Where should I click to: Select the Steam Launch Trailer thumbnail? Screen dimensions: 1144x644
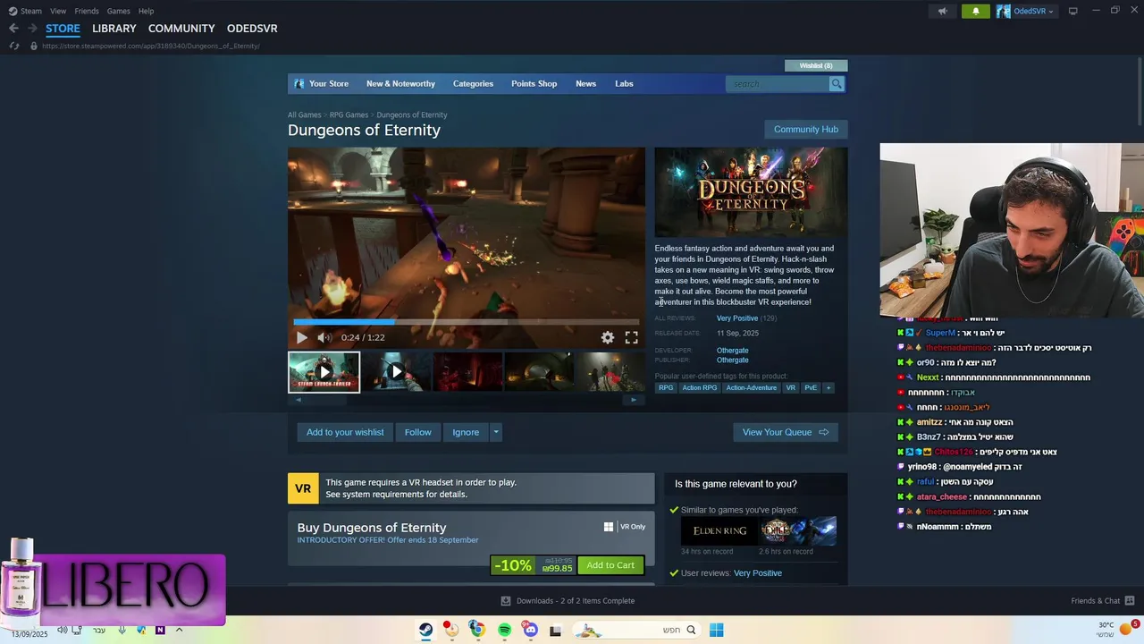click(x=324, y=372)
